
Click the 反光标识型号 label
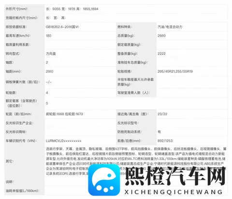click(x=128, y=123)
